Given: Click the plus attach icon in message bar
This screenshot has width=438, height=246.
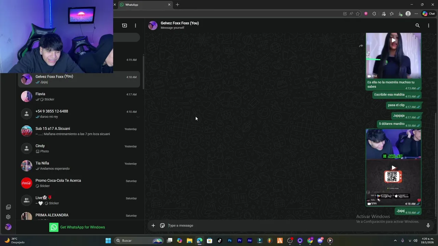Looking at the screenshot, I should 153,225.
